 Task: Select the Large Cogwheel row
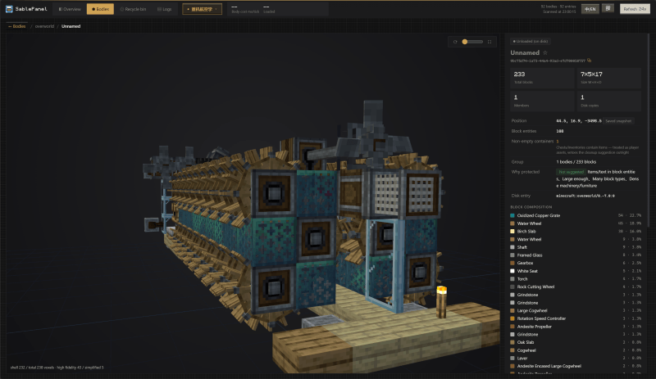tap(576, 311)
